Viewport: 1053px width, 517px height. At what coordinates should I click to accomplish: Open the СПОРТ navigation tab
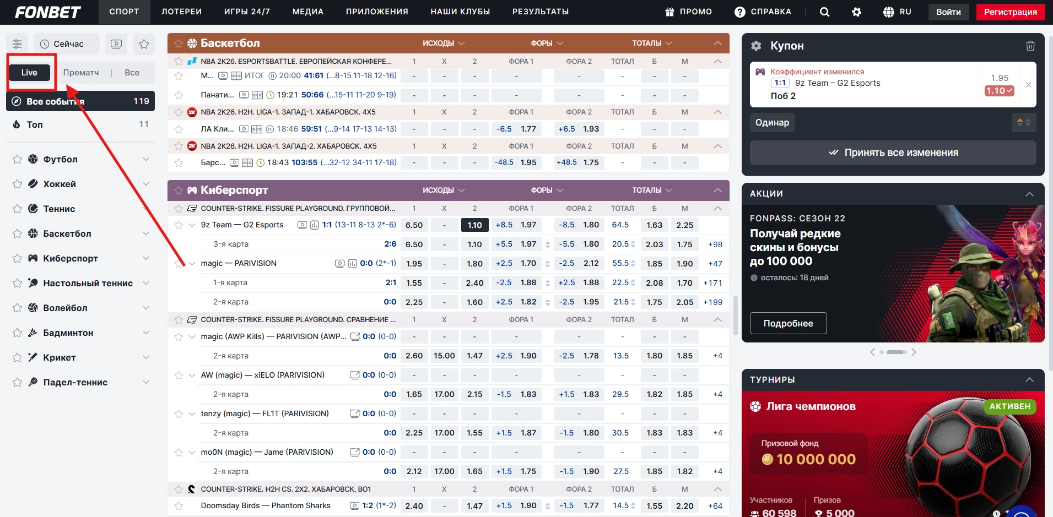coord(124,12)
